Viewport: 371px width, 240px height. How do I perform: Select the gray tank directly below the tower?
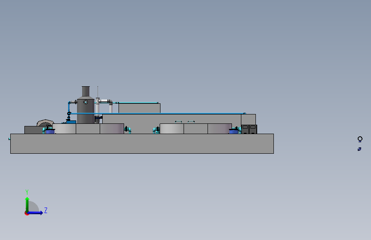(88, 129)
